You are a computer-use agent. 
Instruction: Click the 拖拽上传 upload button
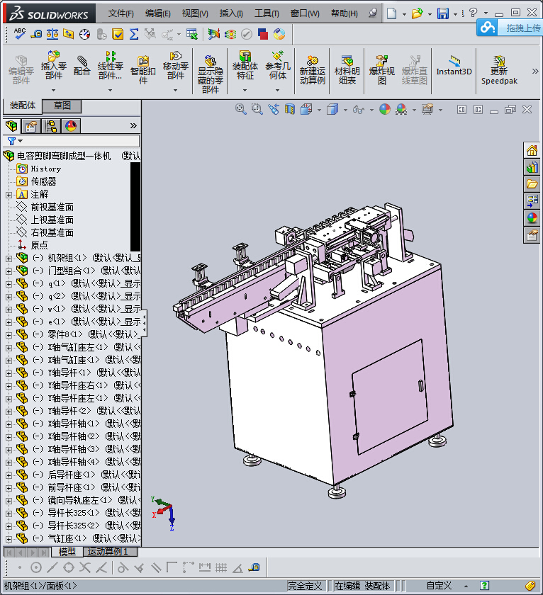(509, 28)
